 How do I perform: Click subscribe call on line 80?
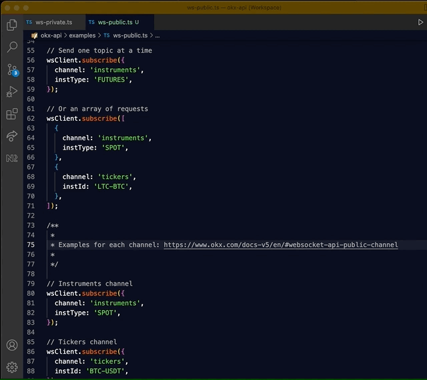tap(99, 293)
